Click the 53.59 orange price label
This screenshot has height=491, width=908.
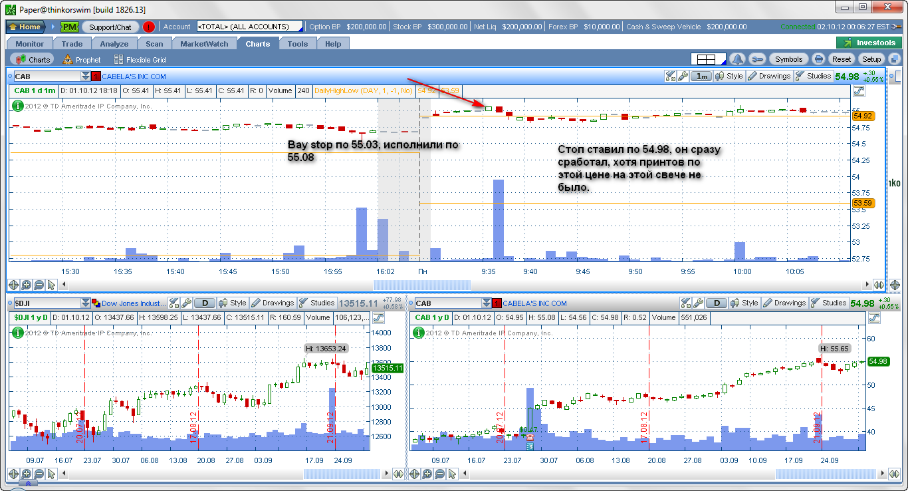click(862, 203)
